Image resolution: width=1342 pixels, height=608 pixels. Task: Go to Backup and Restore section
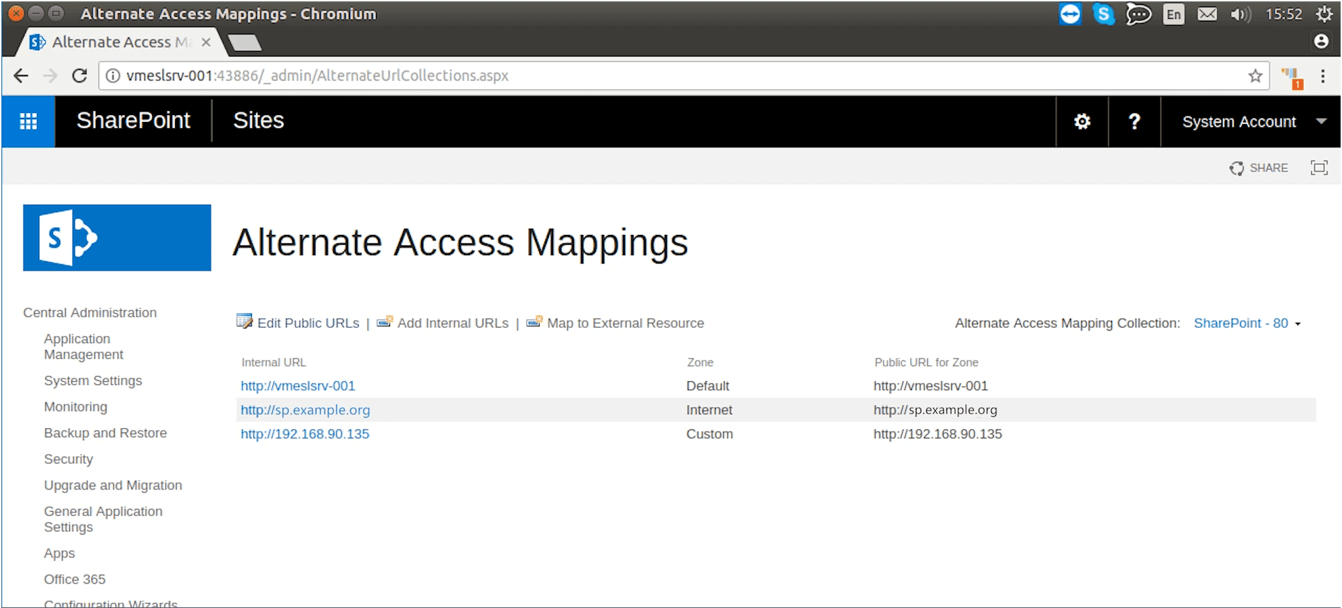point(105,433)
